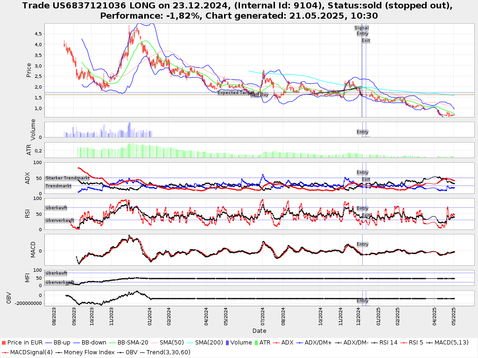Image resolution: width=478 pixels, height=358 pixels.
Task: Click the Entry marker in the MACD panel
Action: (363, 244)
